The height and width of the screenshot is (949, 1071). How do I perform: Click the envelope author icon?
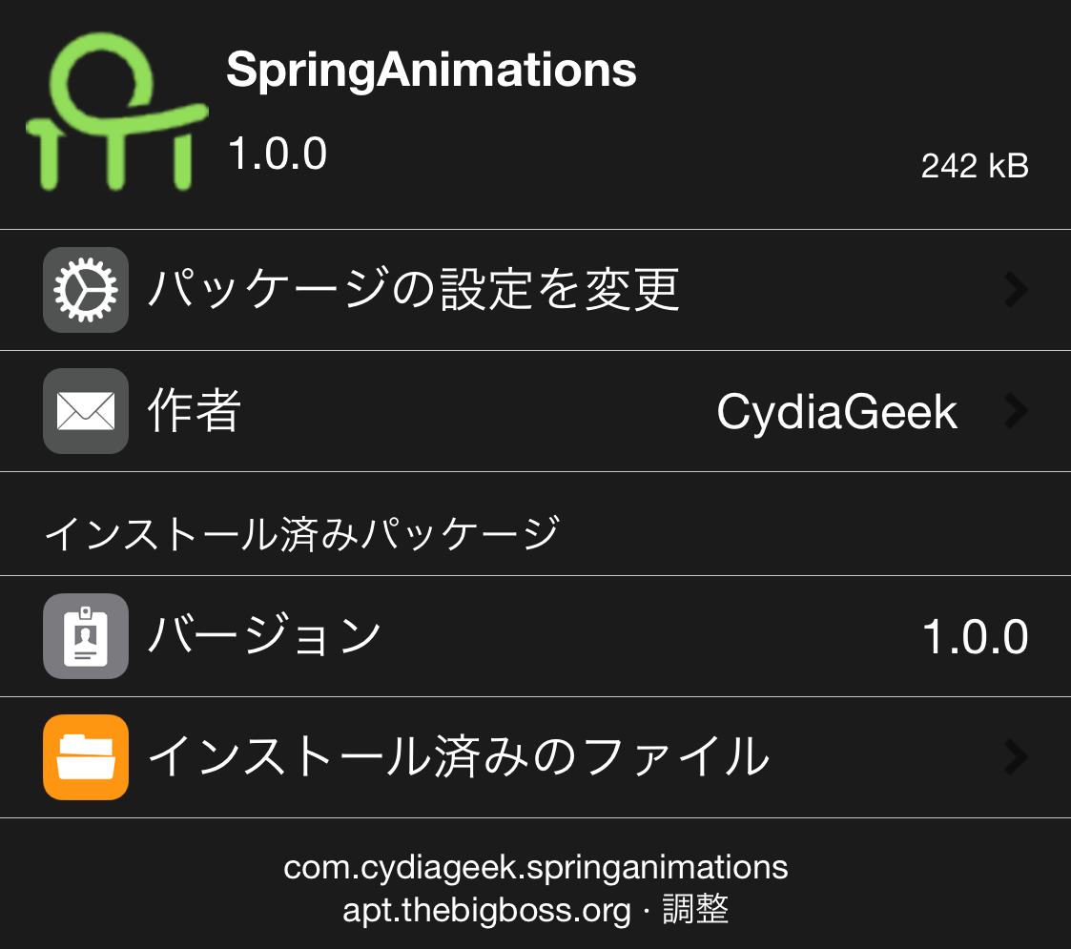coord(86,411)
